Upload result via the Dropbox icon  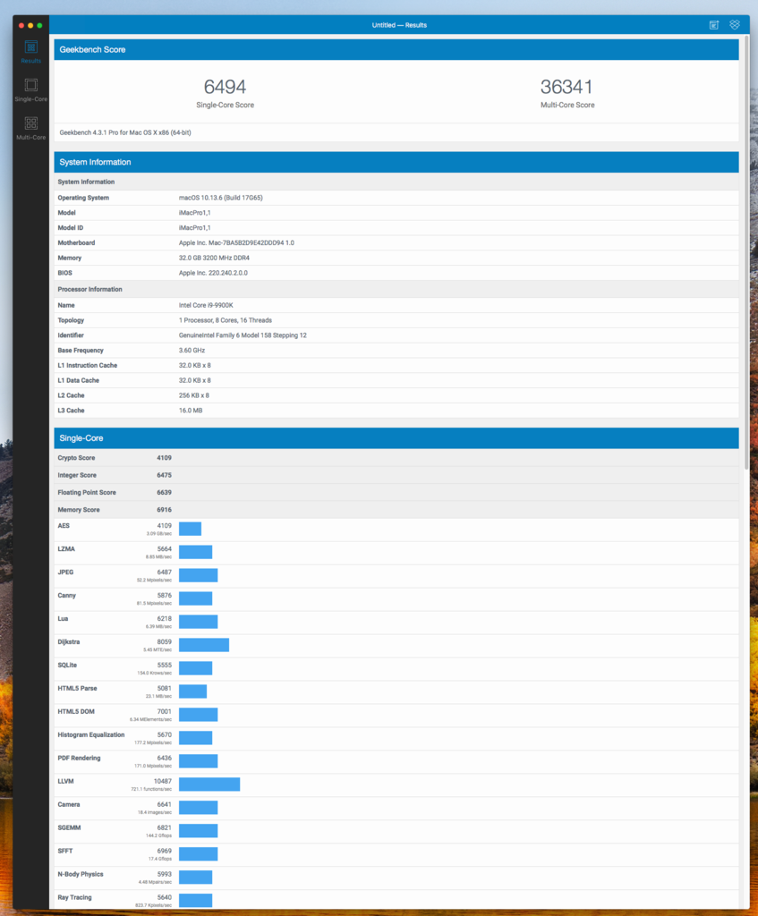click(735, 24)
